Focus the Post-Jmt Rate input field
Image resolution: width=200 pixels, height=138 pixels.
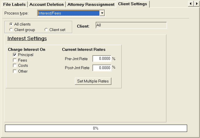tap(102, 68)
